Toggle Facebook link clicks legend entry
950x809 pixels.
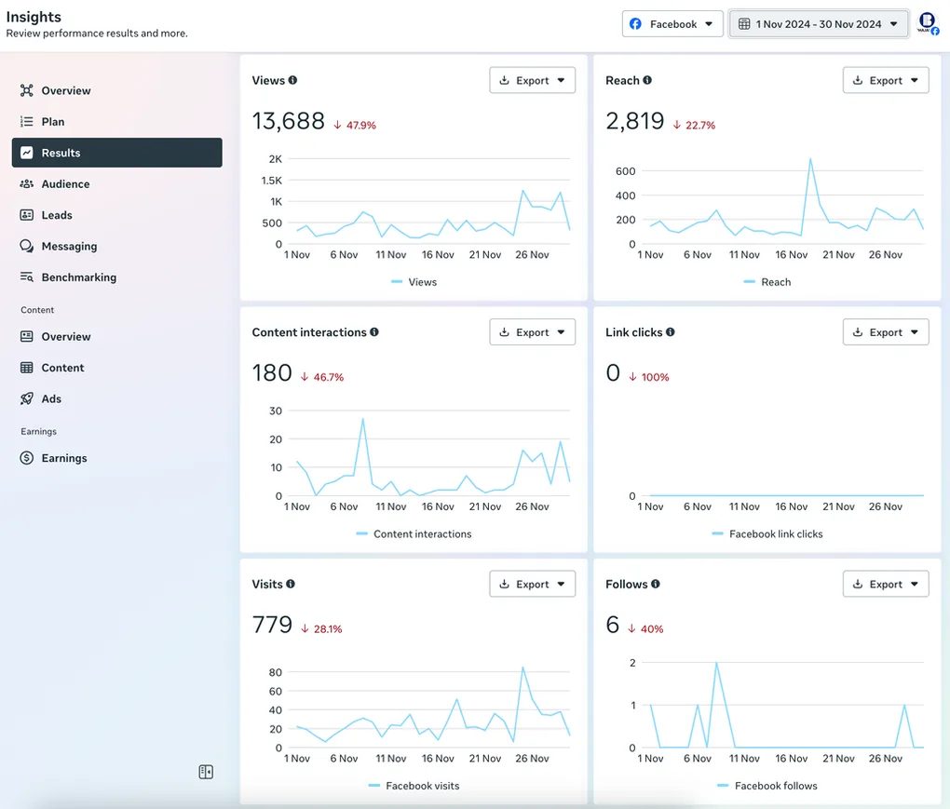[767, 534]
